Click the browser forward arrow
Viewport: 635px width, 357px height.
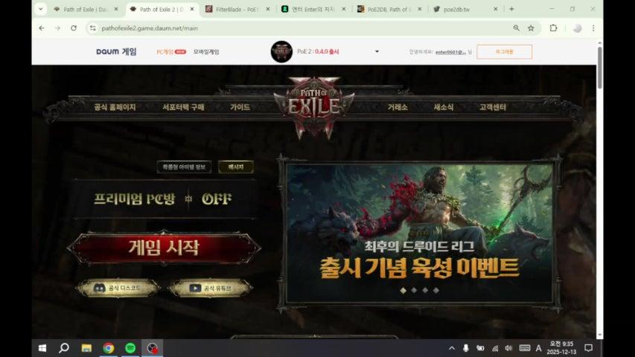coord(57,28)
